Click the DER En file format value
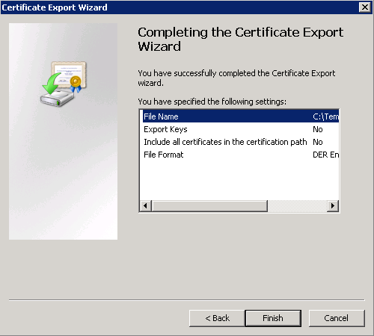Screen dimensions: 374x336 [x=325, y=155]
